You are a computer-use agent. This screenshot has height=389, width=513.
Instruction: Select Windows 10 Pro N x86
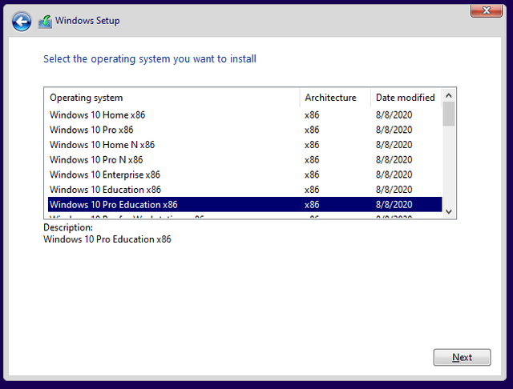click(x=244, y=160)
